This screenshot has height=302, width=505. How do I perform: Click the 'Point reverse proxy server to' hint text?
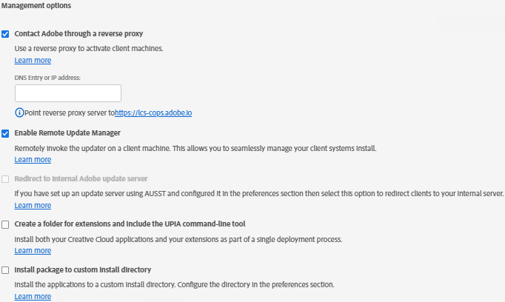point(69,113)
